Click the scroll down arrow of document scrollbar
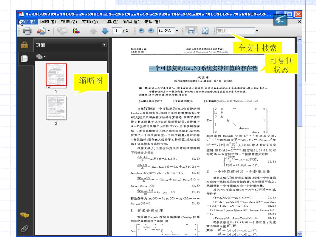This screenshot has height=237, width=316. point(300,234)
